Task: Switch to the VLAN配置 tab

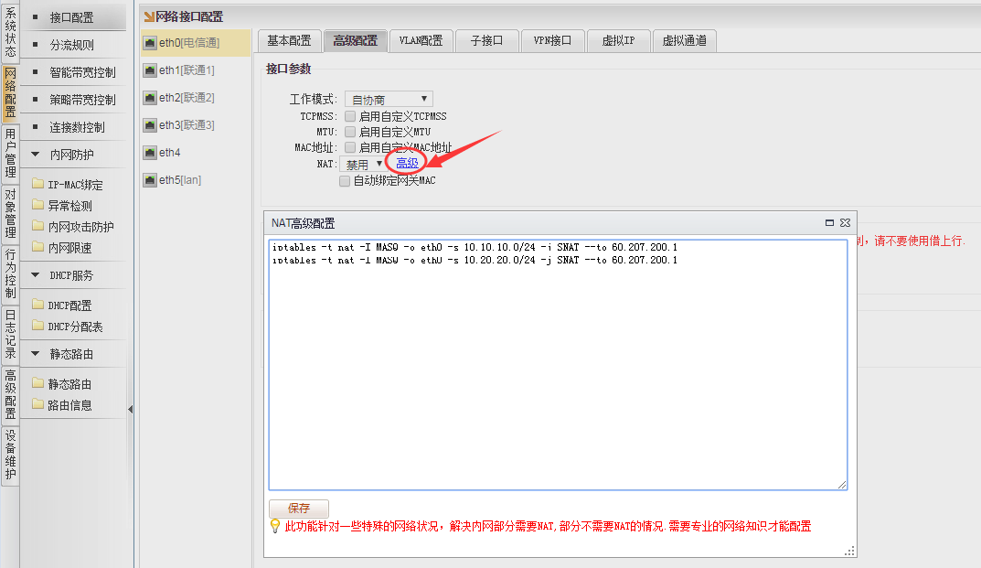Action: click(x=421, y=40)
